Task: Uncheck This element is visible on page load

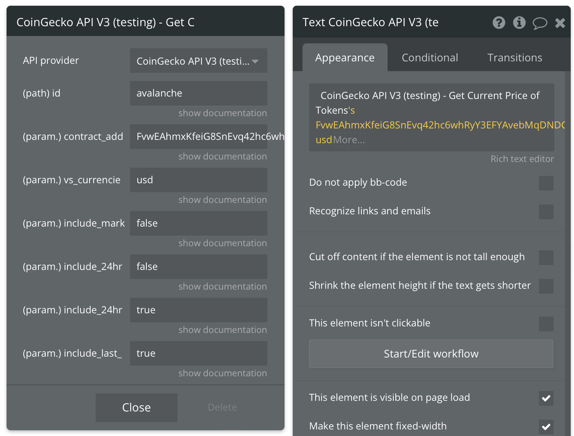Action: pos(546,398)
